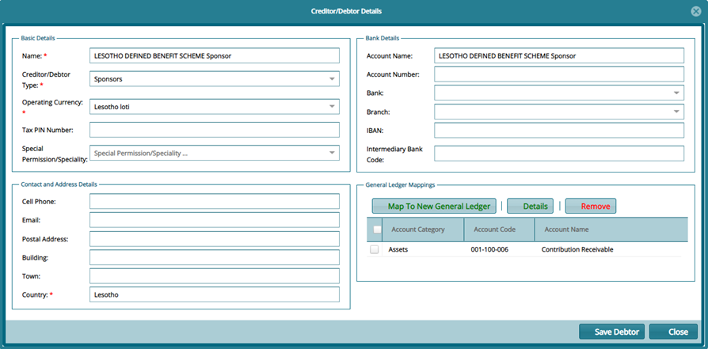Viewport: 708px width, 349px height.
Task: Click the Account Code column header
Action: tap(499, 230)
